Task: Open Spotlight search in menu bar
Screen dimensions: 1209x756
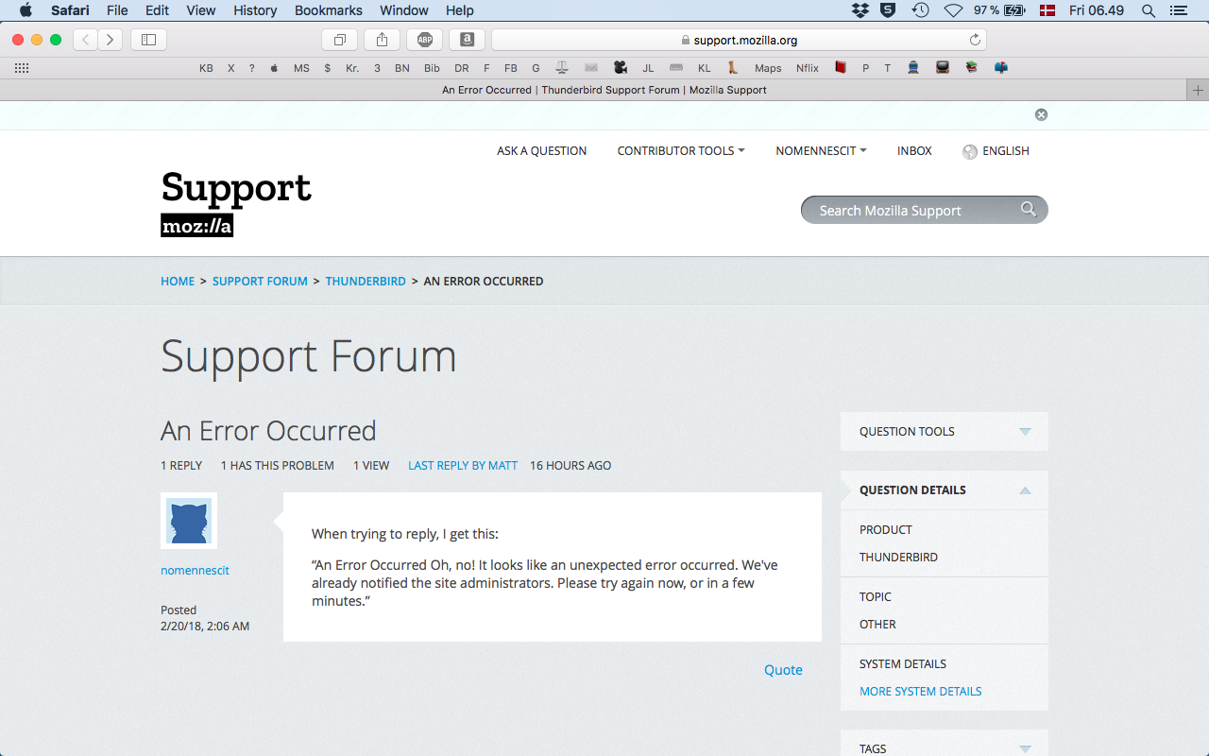Action: coord(1149,10)
